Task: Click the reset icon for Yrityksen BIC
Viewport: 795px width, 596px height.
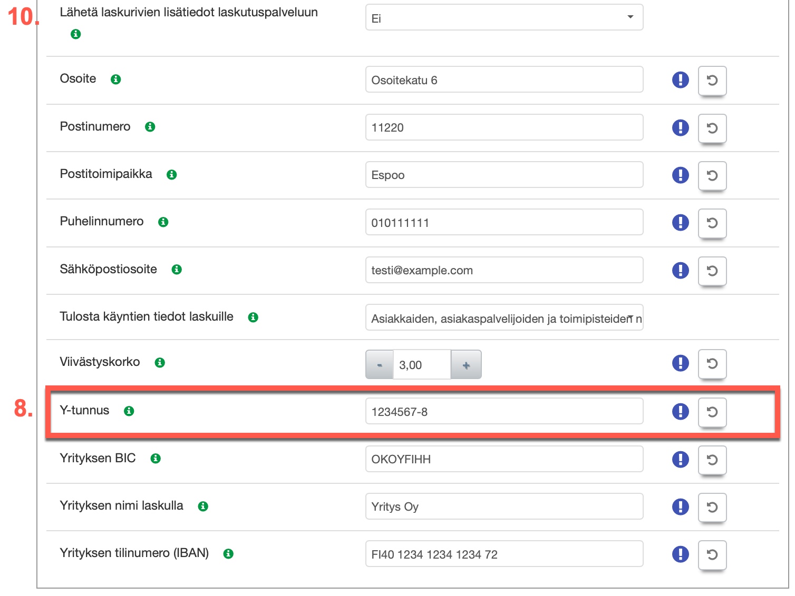Action: pyautogui.click(x=712, y=460)
